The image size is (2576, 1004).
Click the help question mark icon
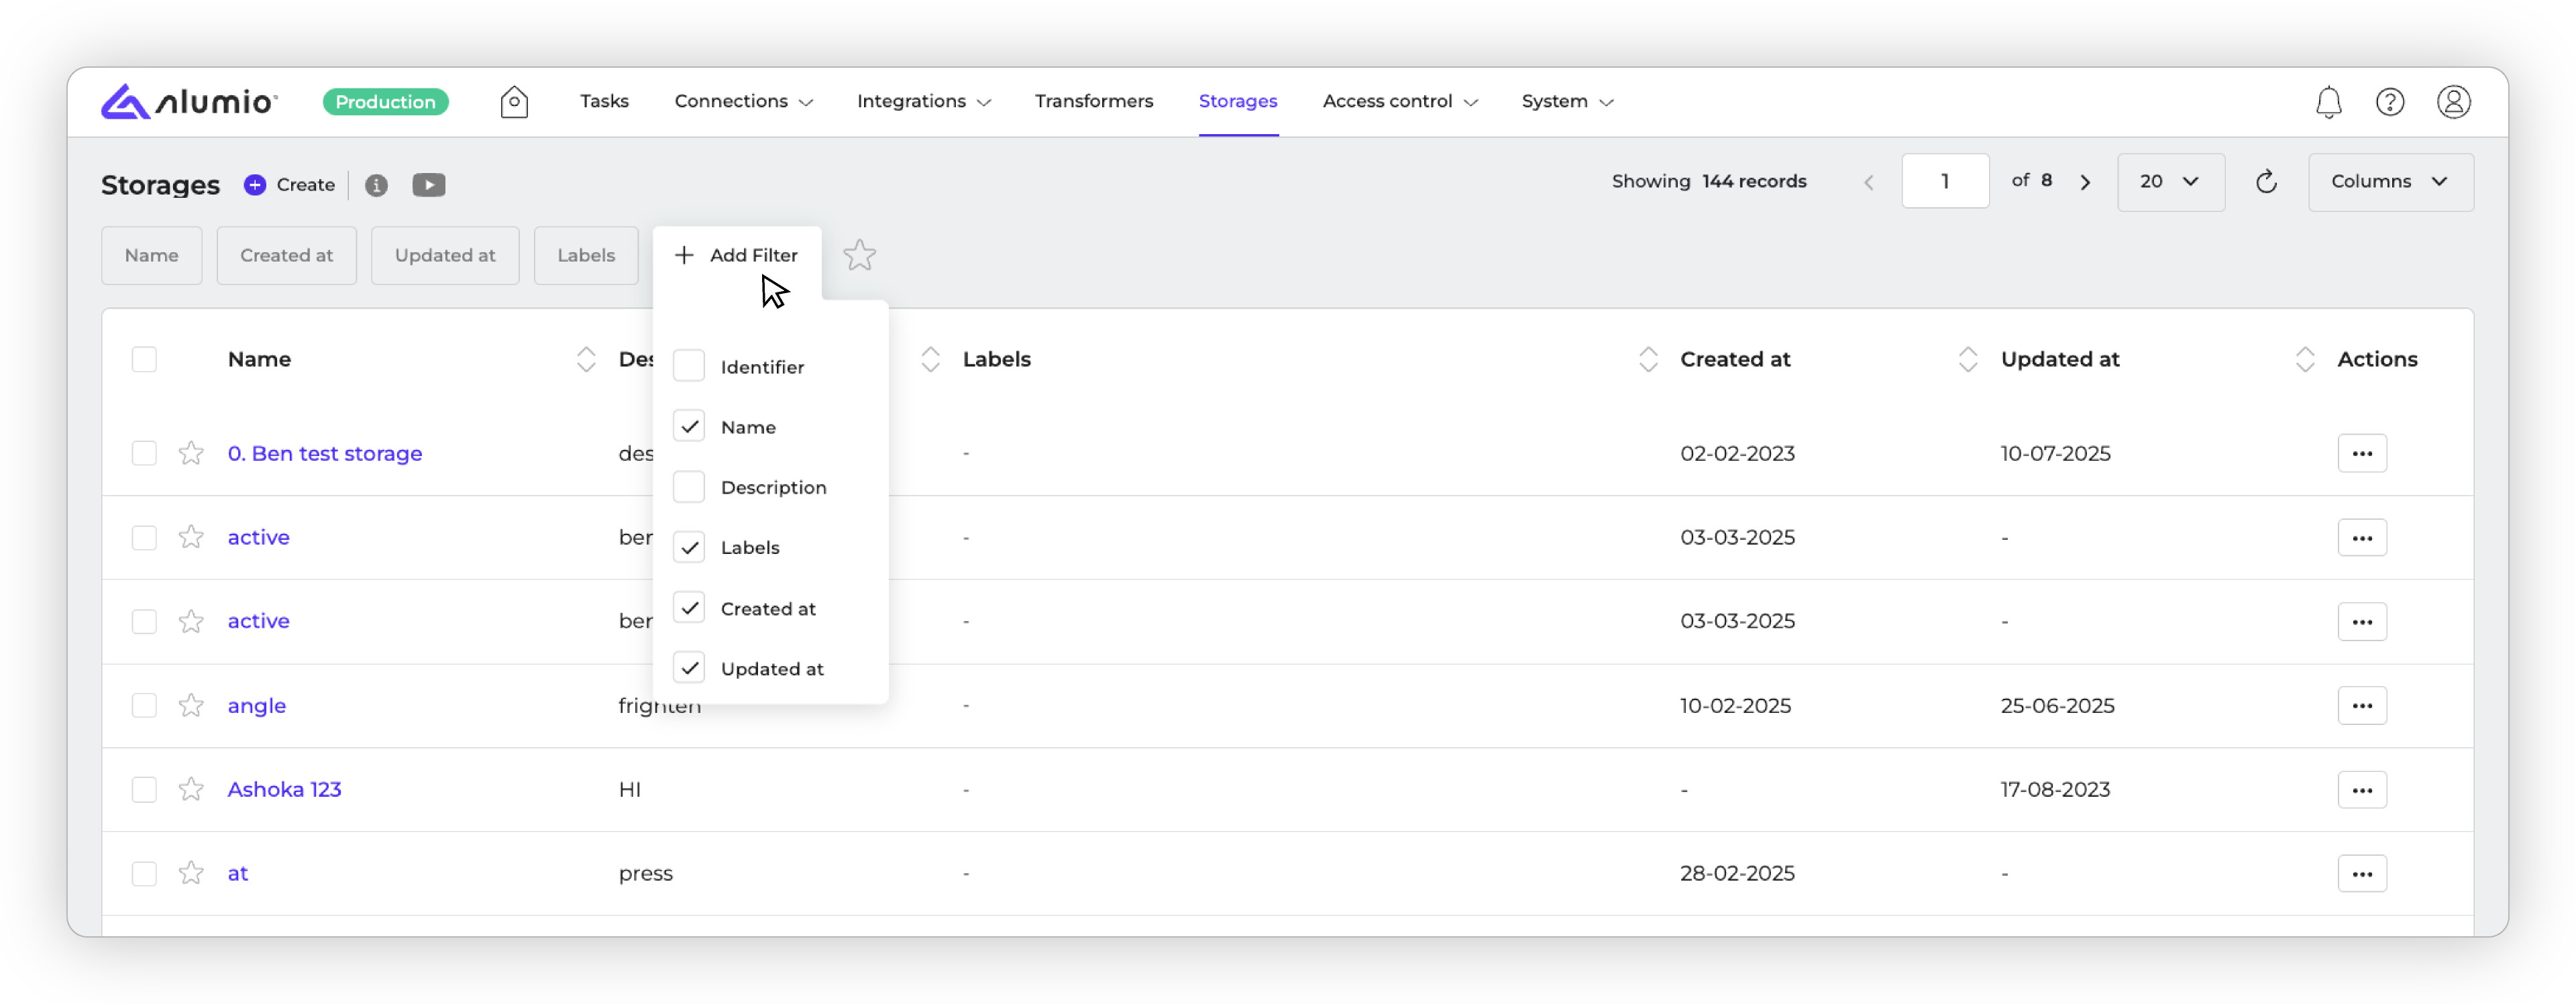pyautogui.click(x=2389, y=102)
